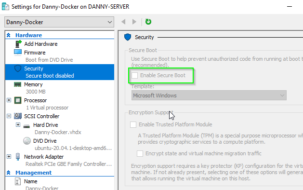303x190 pixels.
Task: Collapse the SCSI Controller tree node
Action: pos(9,116)
